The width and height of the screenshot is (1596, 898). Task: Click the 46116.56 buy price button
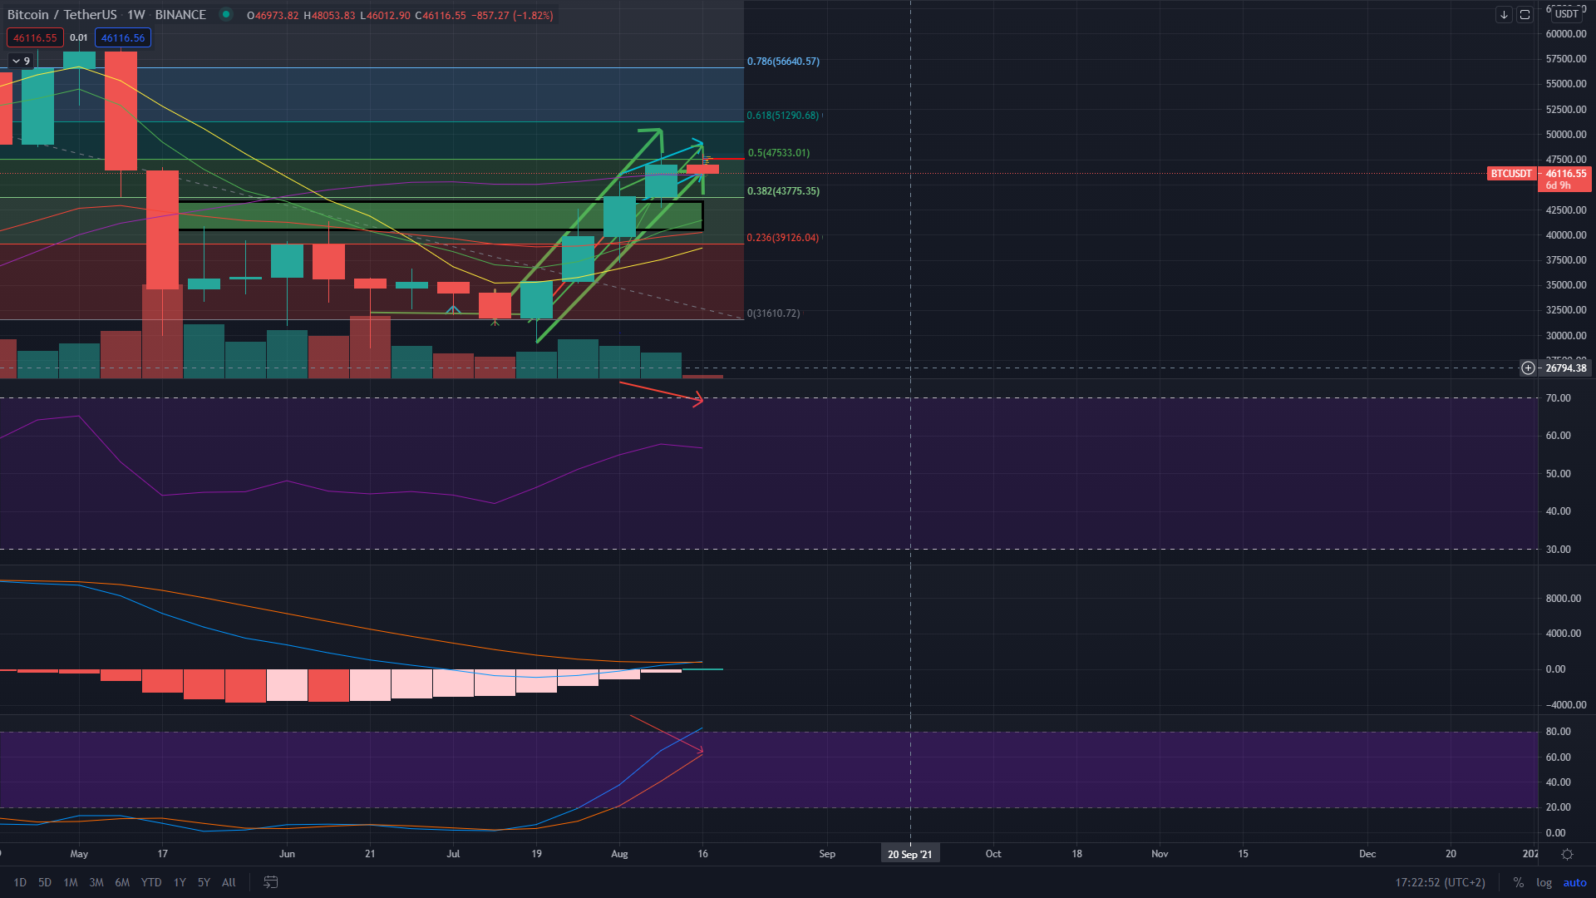(122, 37)
